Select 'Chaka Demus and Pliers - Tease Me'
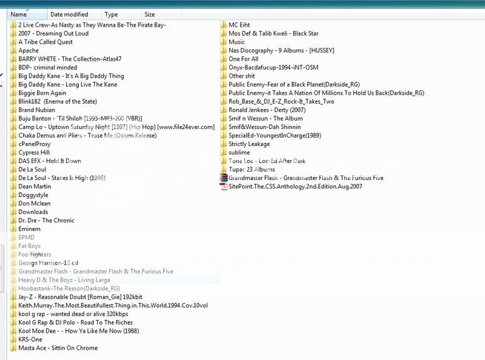The width and height of the screenshot is (485, 360). 87,136
